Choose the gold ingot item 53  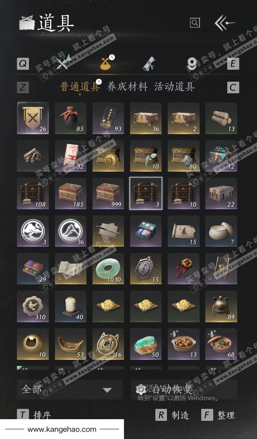pos(71,344)
